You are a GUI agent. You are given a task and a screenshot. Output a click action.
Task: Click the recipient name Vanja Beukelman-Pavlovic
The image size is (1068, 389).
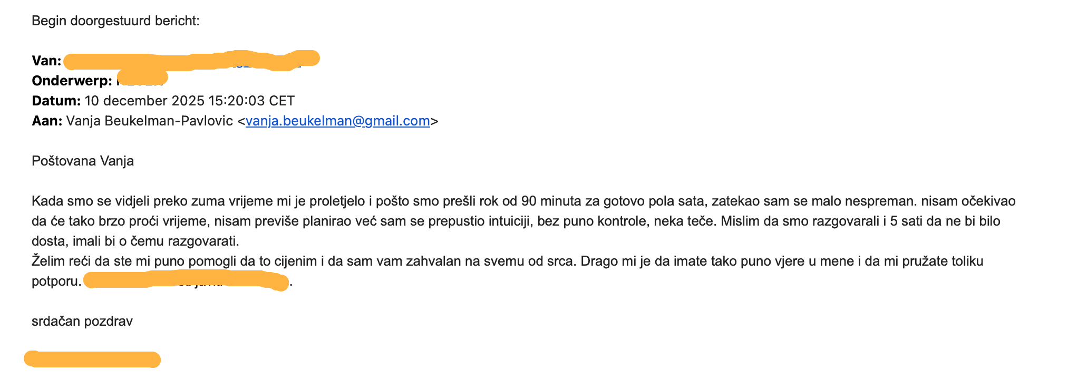(150, 121)
